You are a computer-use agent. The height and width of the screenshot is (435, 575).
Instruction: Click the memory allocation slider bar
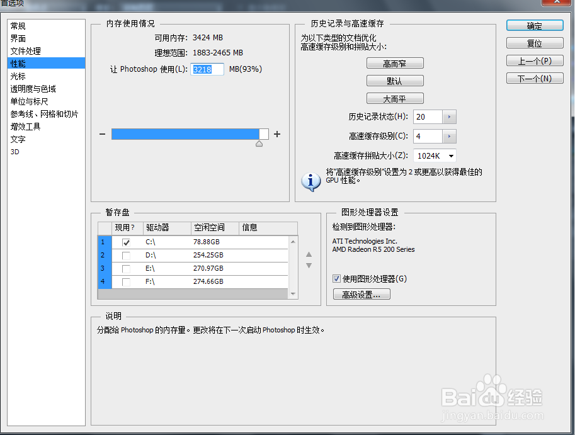[x=190, y=134]
